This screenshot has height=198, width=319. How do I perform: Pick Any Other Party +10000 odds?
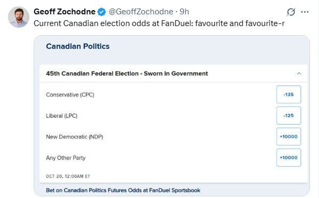point(289,158)
